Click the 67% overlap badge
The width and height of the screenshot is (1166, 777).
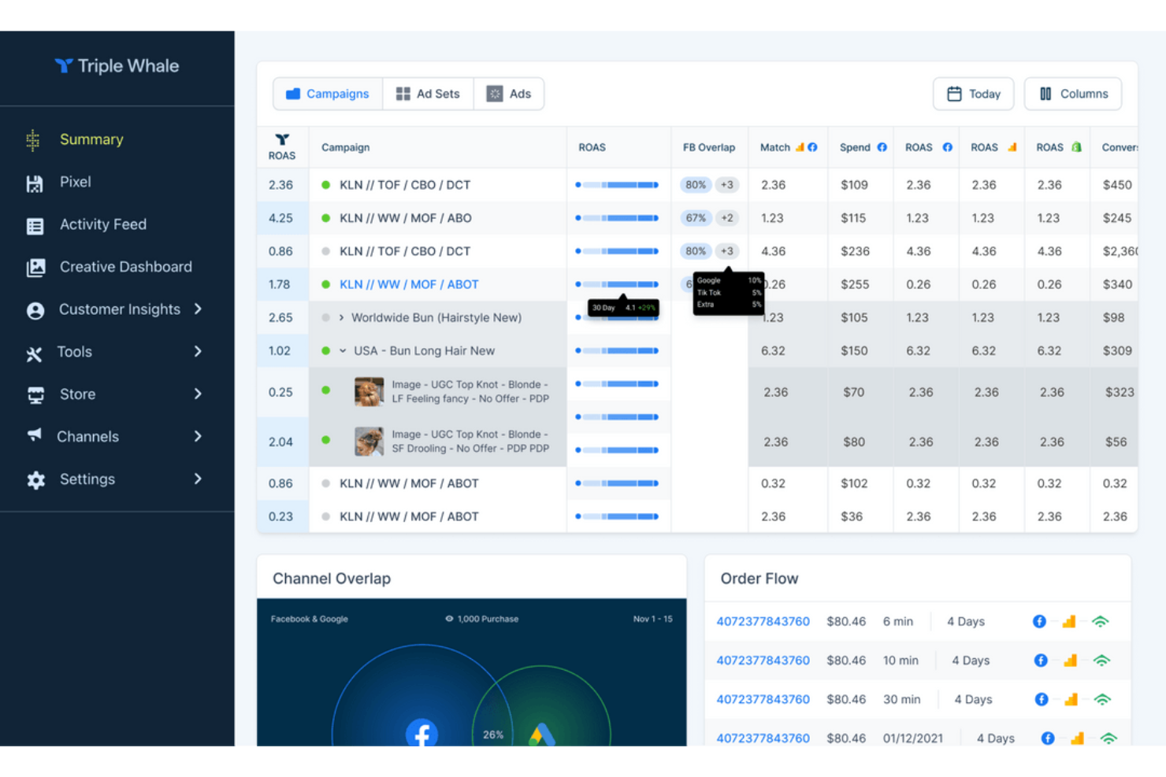point(696,218)
